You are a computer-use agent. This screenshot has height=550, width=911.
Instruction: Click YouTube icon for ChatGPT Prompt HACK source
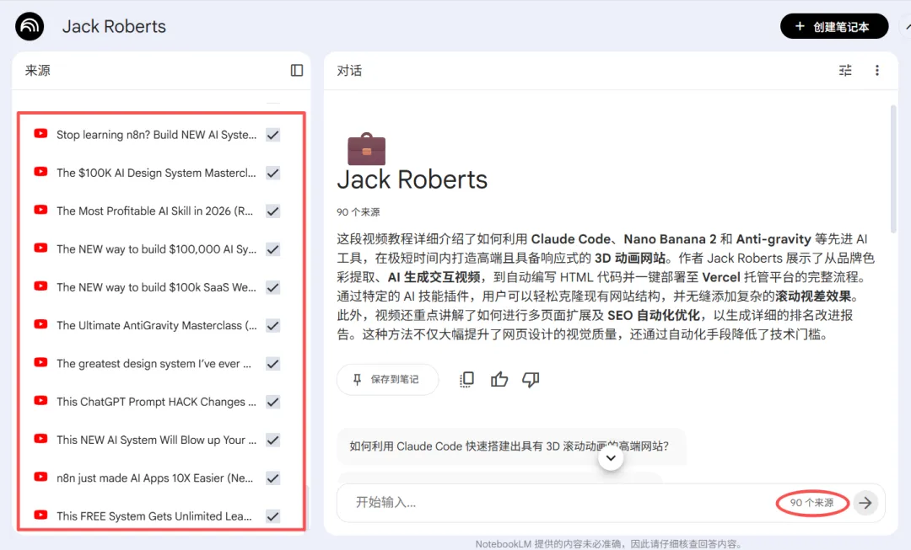(40, 400)
